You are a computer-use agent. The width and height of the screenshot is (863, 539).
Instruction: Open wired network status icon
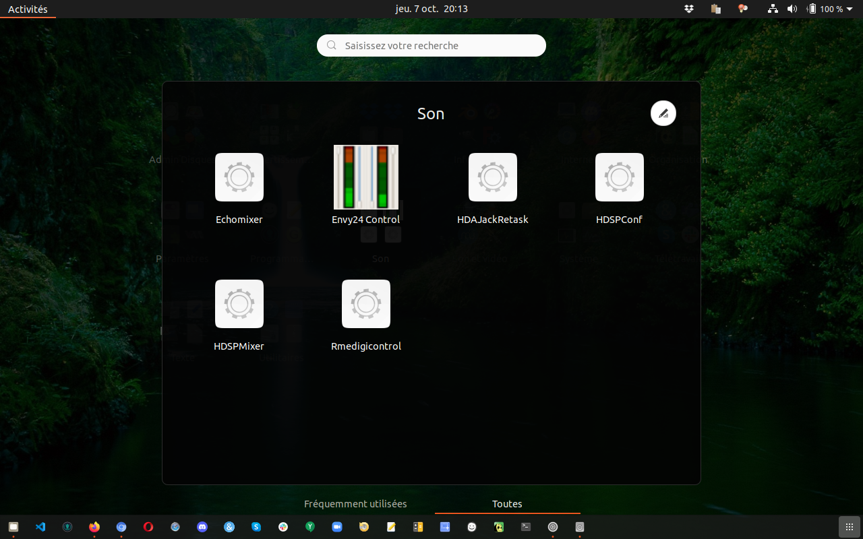(773, 9)
